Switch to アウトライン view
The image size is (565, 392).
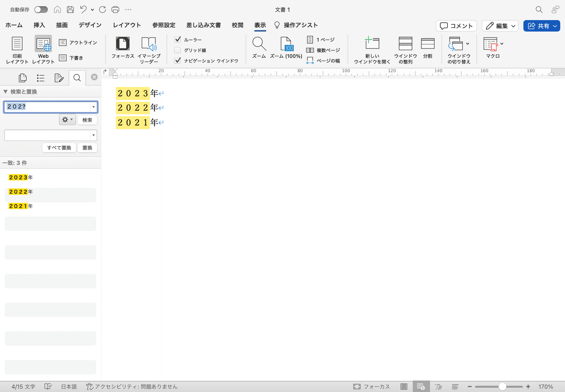click(x=78, y=43)
